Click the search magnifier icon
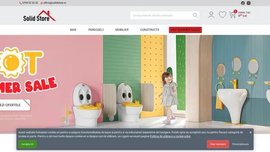 point(195,15)
